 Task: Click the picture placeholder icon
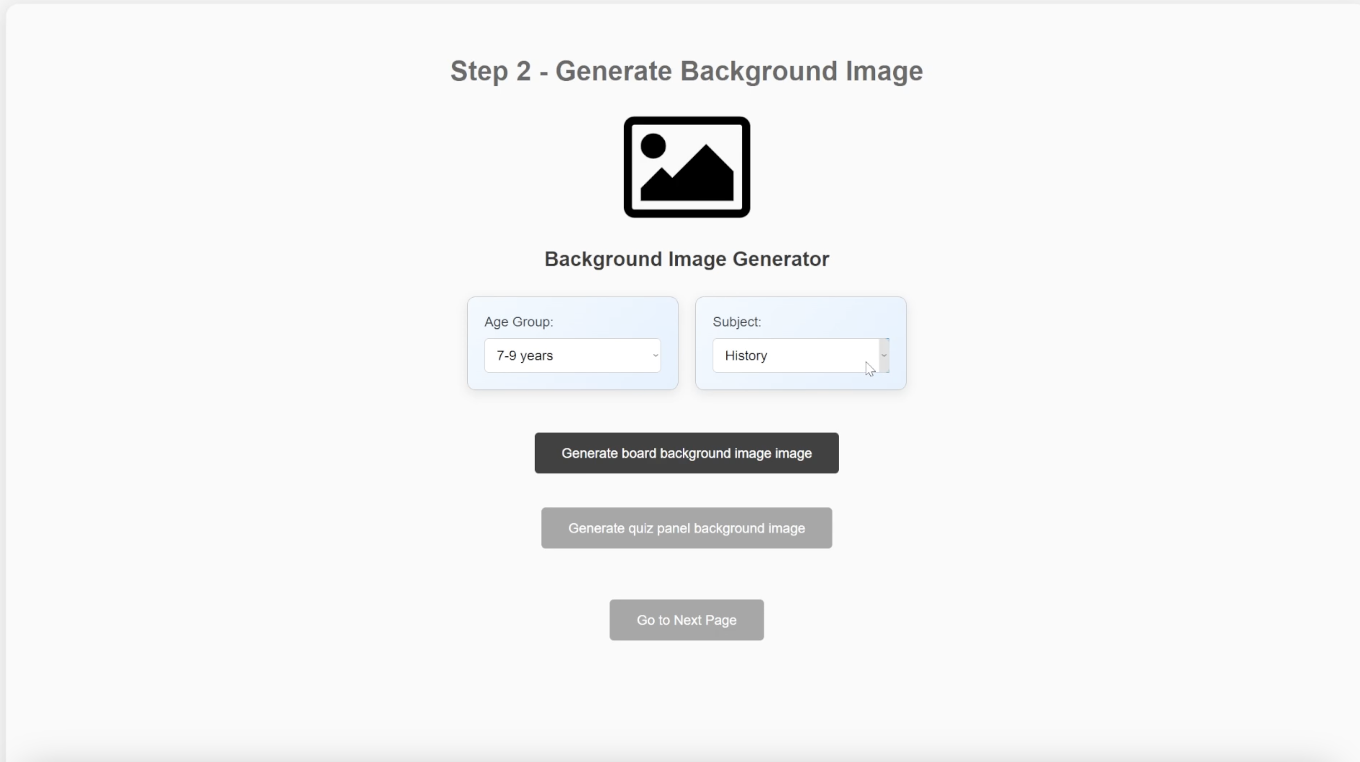pyautogui.click(x=686, y=167)
